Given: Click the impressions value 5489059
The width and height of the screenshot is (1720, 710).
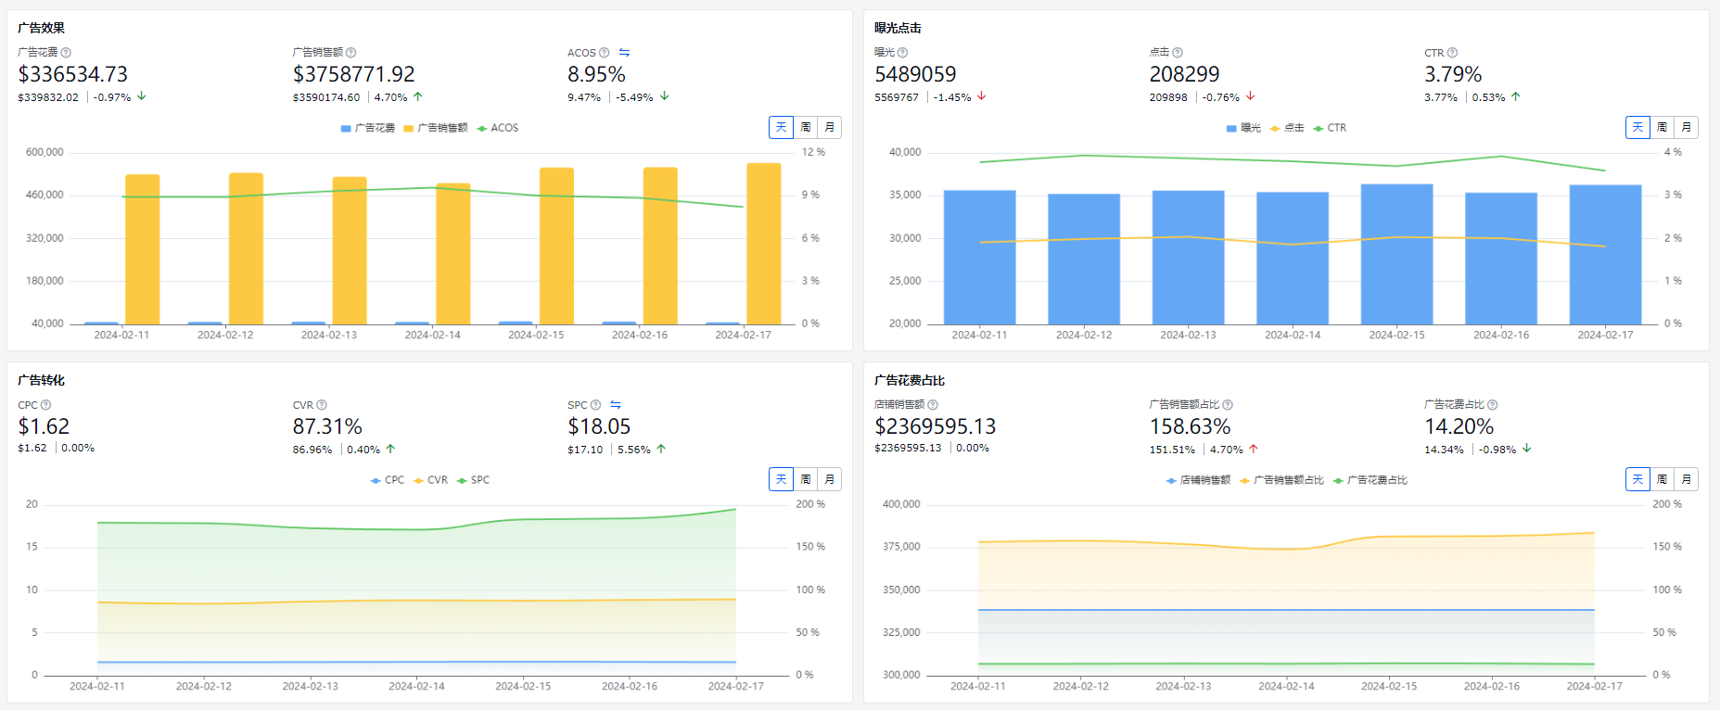Looking at the screenshot, I should [x=915, y=74].
